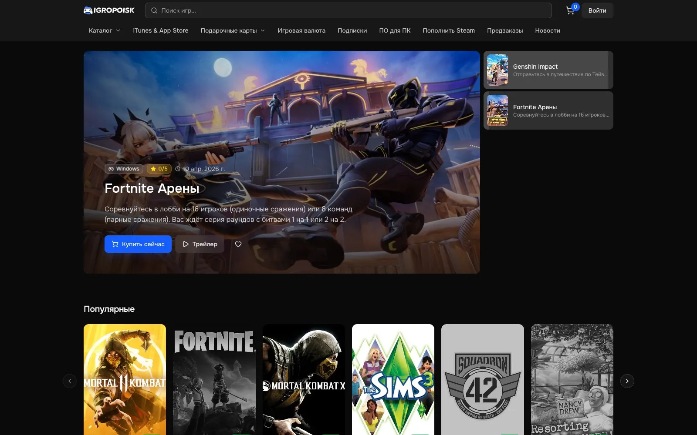
Task: Click the IGROPOISK logo
Action: point(109,10)
